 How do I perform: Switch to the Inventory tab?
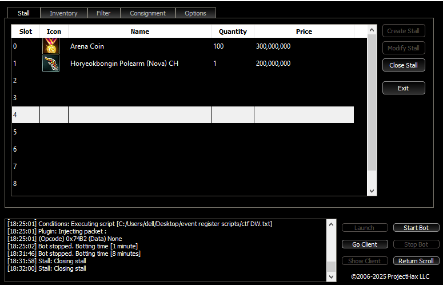point(63,13)
